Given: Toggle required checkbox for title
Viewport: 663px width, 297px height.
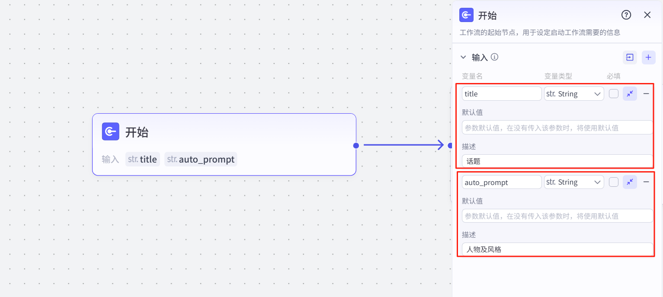Looking at the screenshot, I should point(614,93).
